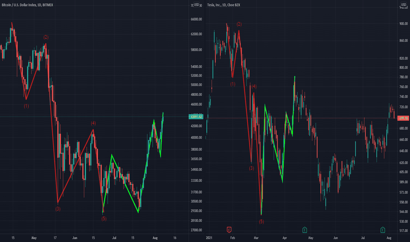Click 605.00 on Tesla price axis

pyautogui.click(x=403, y=172)
